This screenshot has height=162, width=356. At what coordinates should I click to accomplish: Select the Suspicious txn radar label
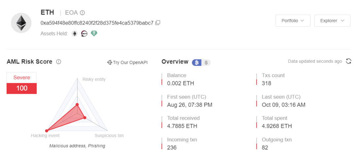coord(109,135)
